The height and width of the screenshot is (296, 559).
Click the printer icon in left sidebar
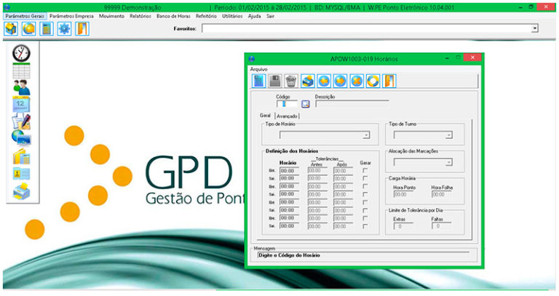22,191
